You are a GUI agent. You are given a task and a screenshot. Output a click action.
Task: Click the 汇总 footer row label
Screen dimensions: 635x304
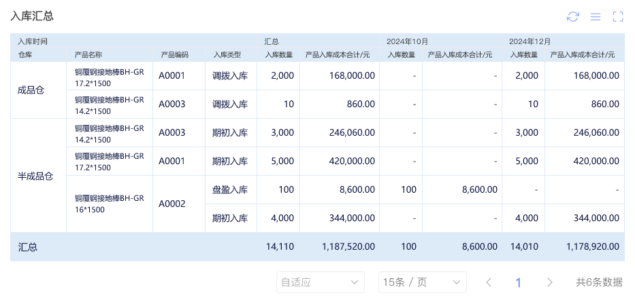(28, 247)
